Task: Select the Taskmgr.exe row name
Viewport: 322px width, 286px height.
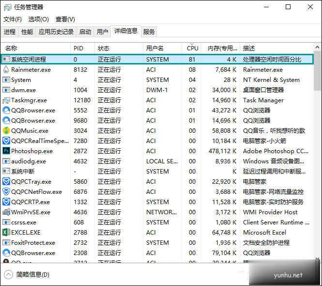Action: pyautogui.click(x=29, y=100)
